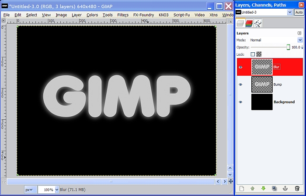306x196 pixels.
Task: Open the KNO3 menu
Action: 163,15
